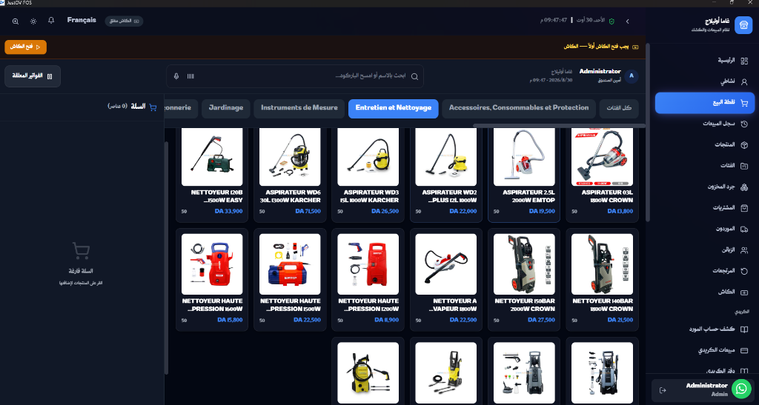Add 'NETTOYEUR A VAPEUR 1800W' product
759x405 pixels.
click(x=445, y=280)
